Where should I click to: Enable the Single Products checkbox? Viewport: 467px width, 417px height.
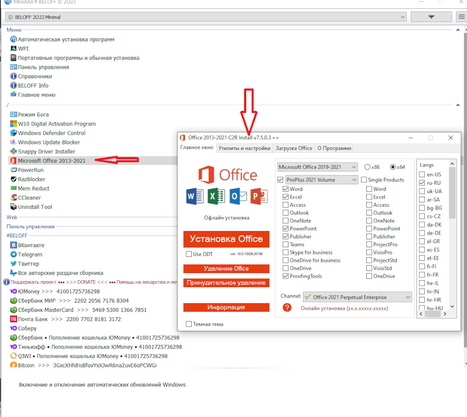pyautogui.click(x=364, y=180)
